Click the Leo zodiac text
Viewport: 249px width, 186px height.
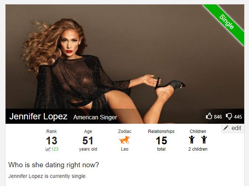124,149
